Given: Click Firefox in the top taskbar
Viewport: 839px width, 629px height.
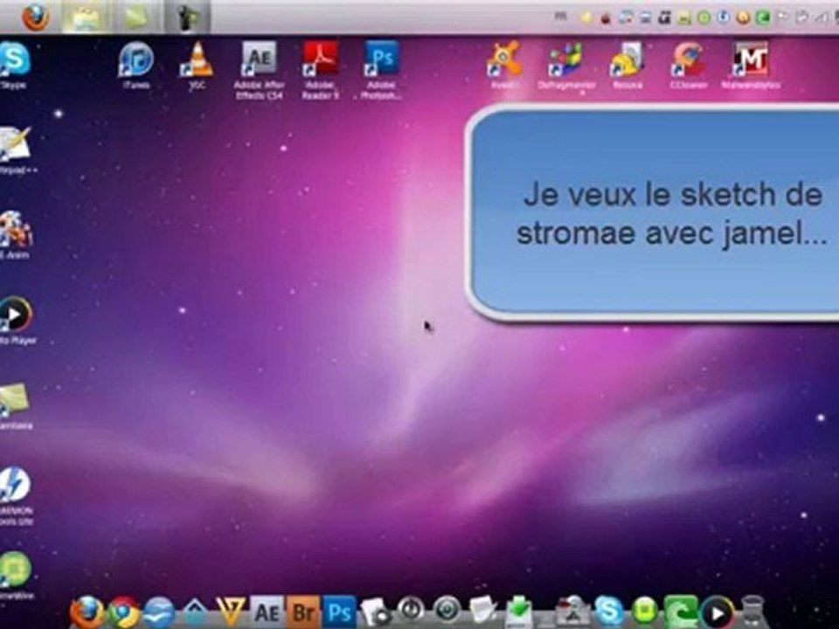Looking at the screenshot, I should [36, 17].
